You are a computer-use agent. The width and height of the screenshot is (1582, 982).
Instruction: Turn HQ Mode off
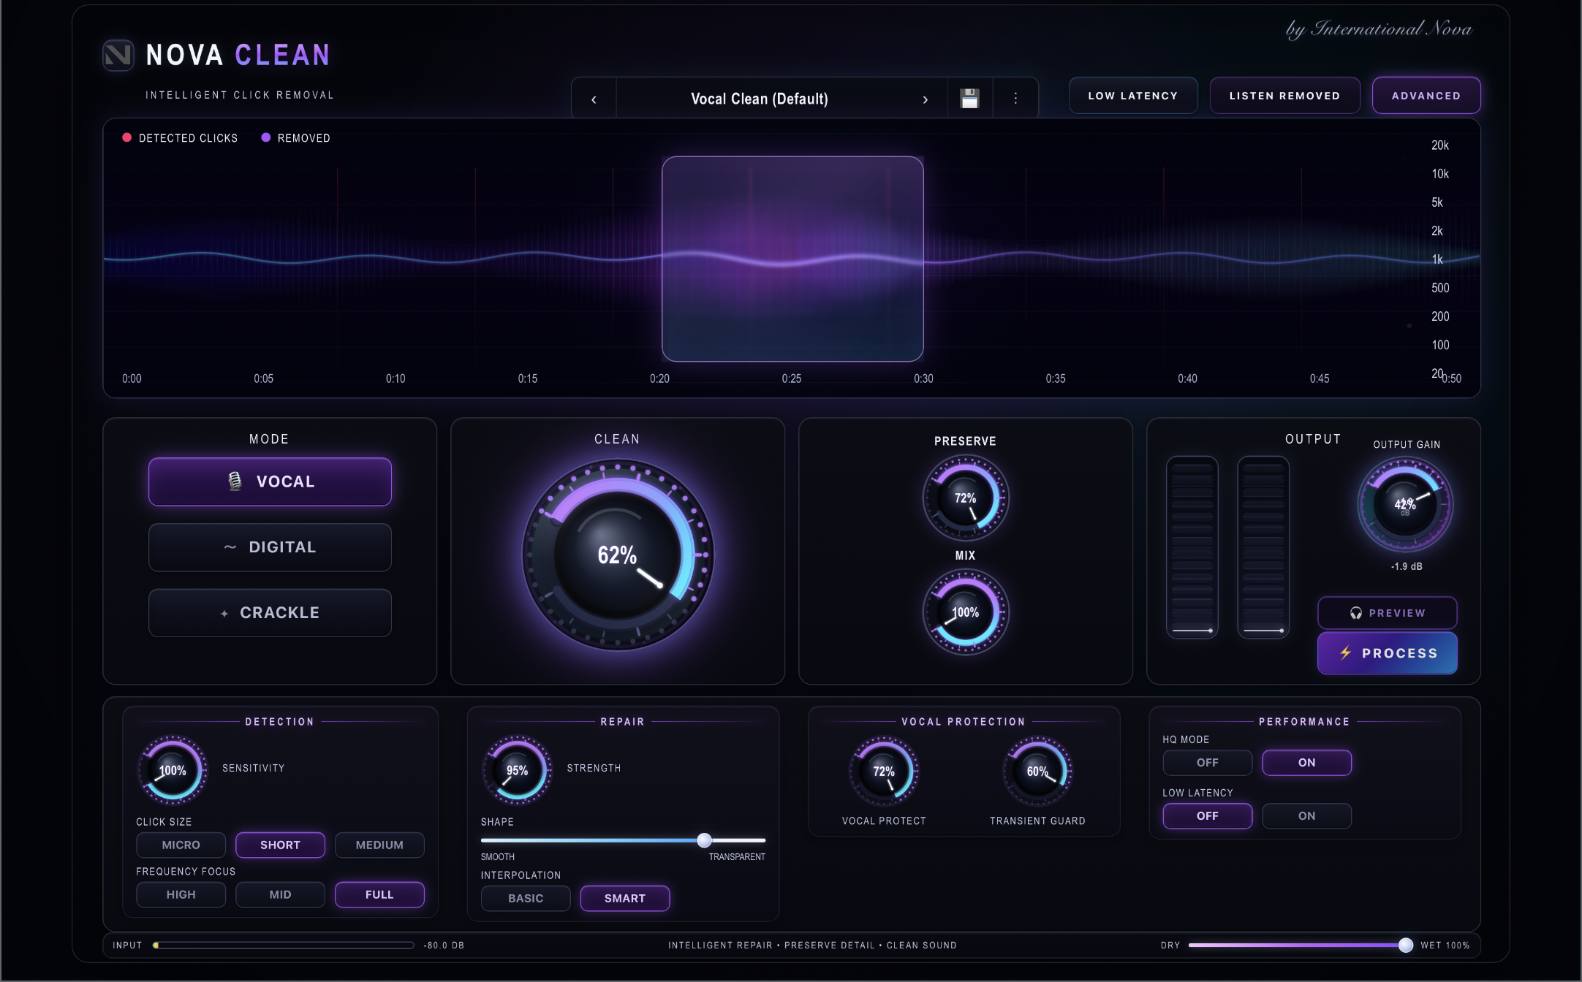point(1208,763)
